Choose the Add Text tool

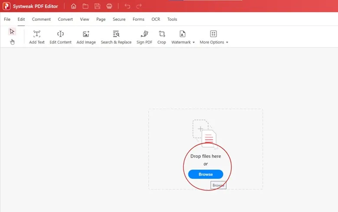tap(37, 38)
